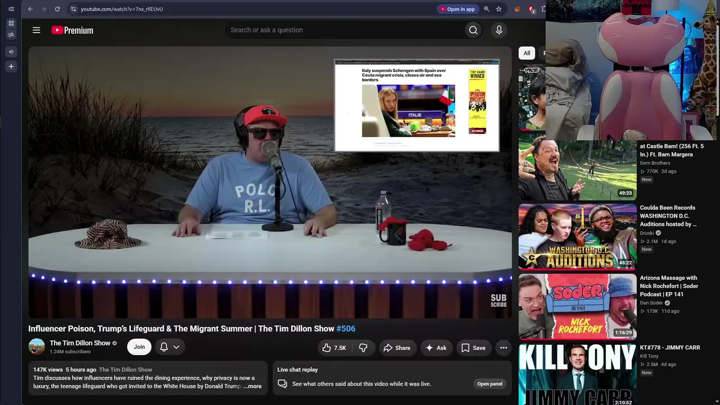Open the Soder Nick Rochefort thumbnail
This screenshot has width=720, height=405.
[578, 307]
